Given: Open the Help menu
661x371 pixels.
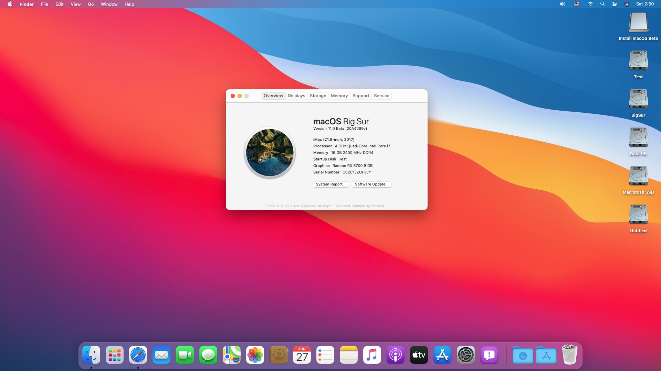Looking at the screenshot, I should click(x=129, y=4).
